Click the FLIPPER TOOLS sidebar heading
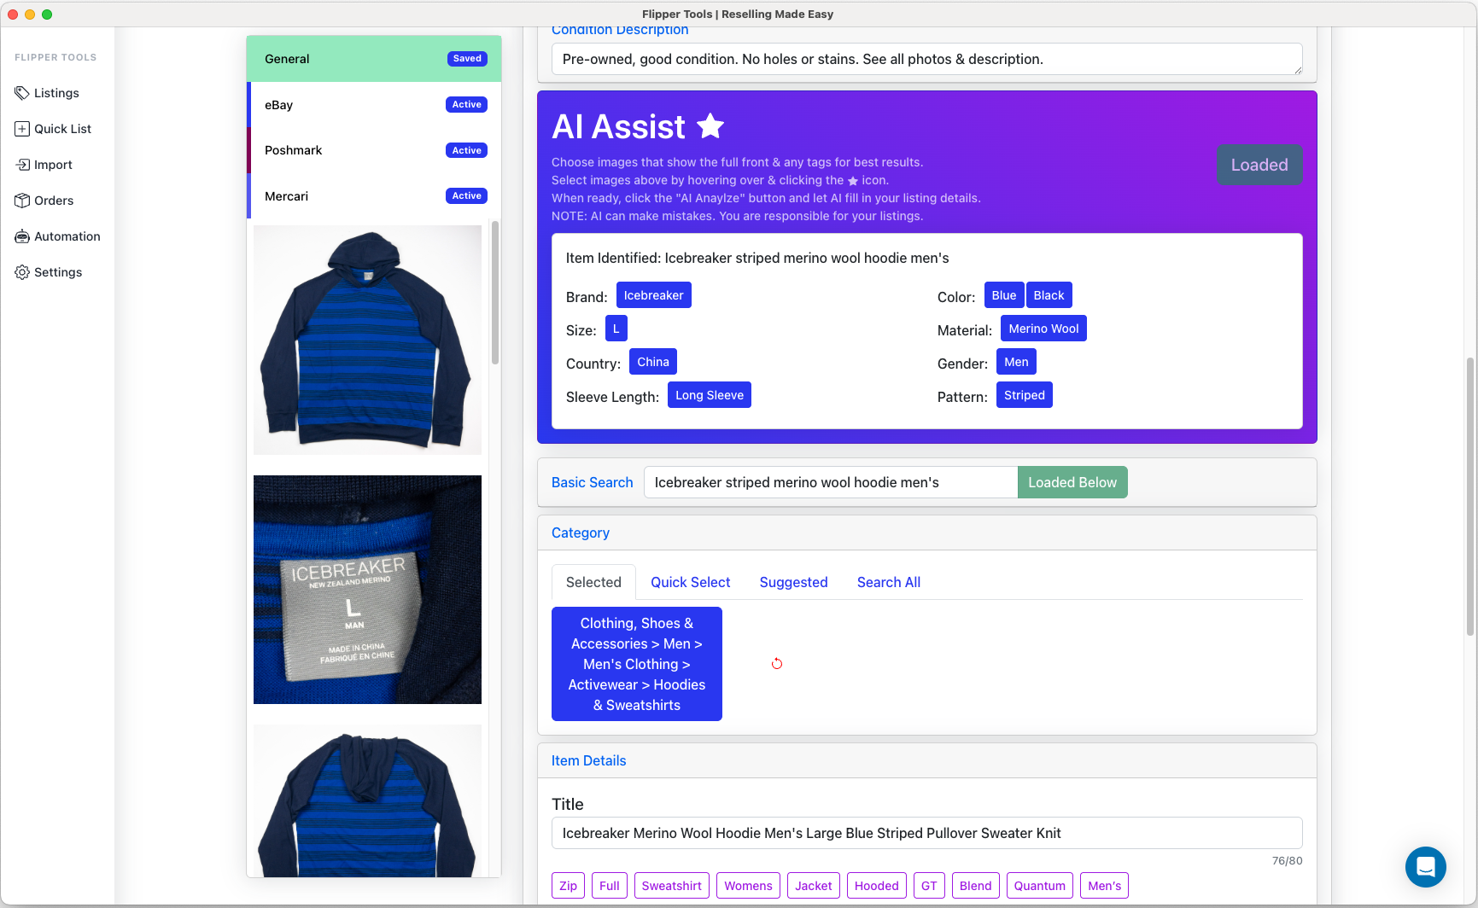1478x908 pixels. 55,57
